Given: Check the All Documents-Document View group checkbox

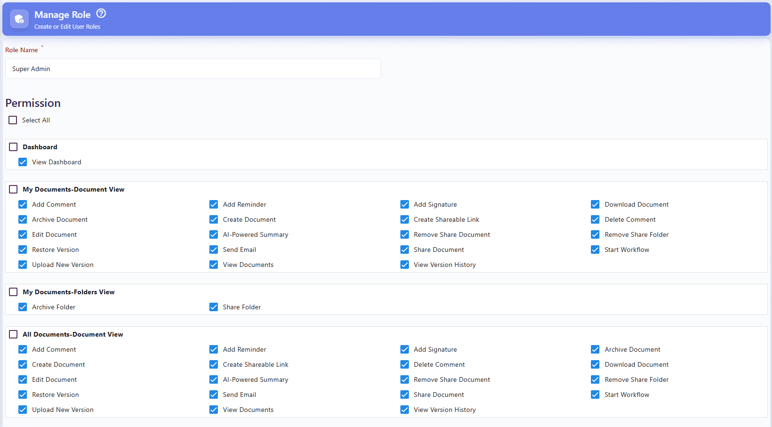Looking at the screenshot, I should [13, 334].
